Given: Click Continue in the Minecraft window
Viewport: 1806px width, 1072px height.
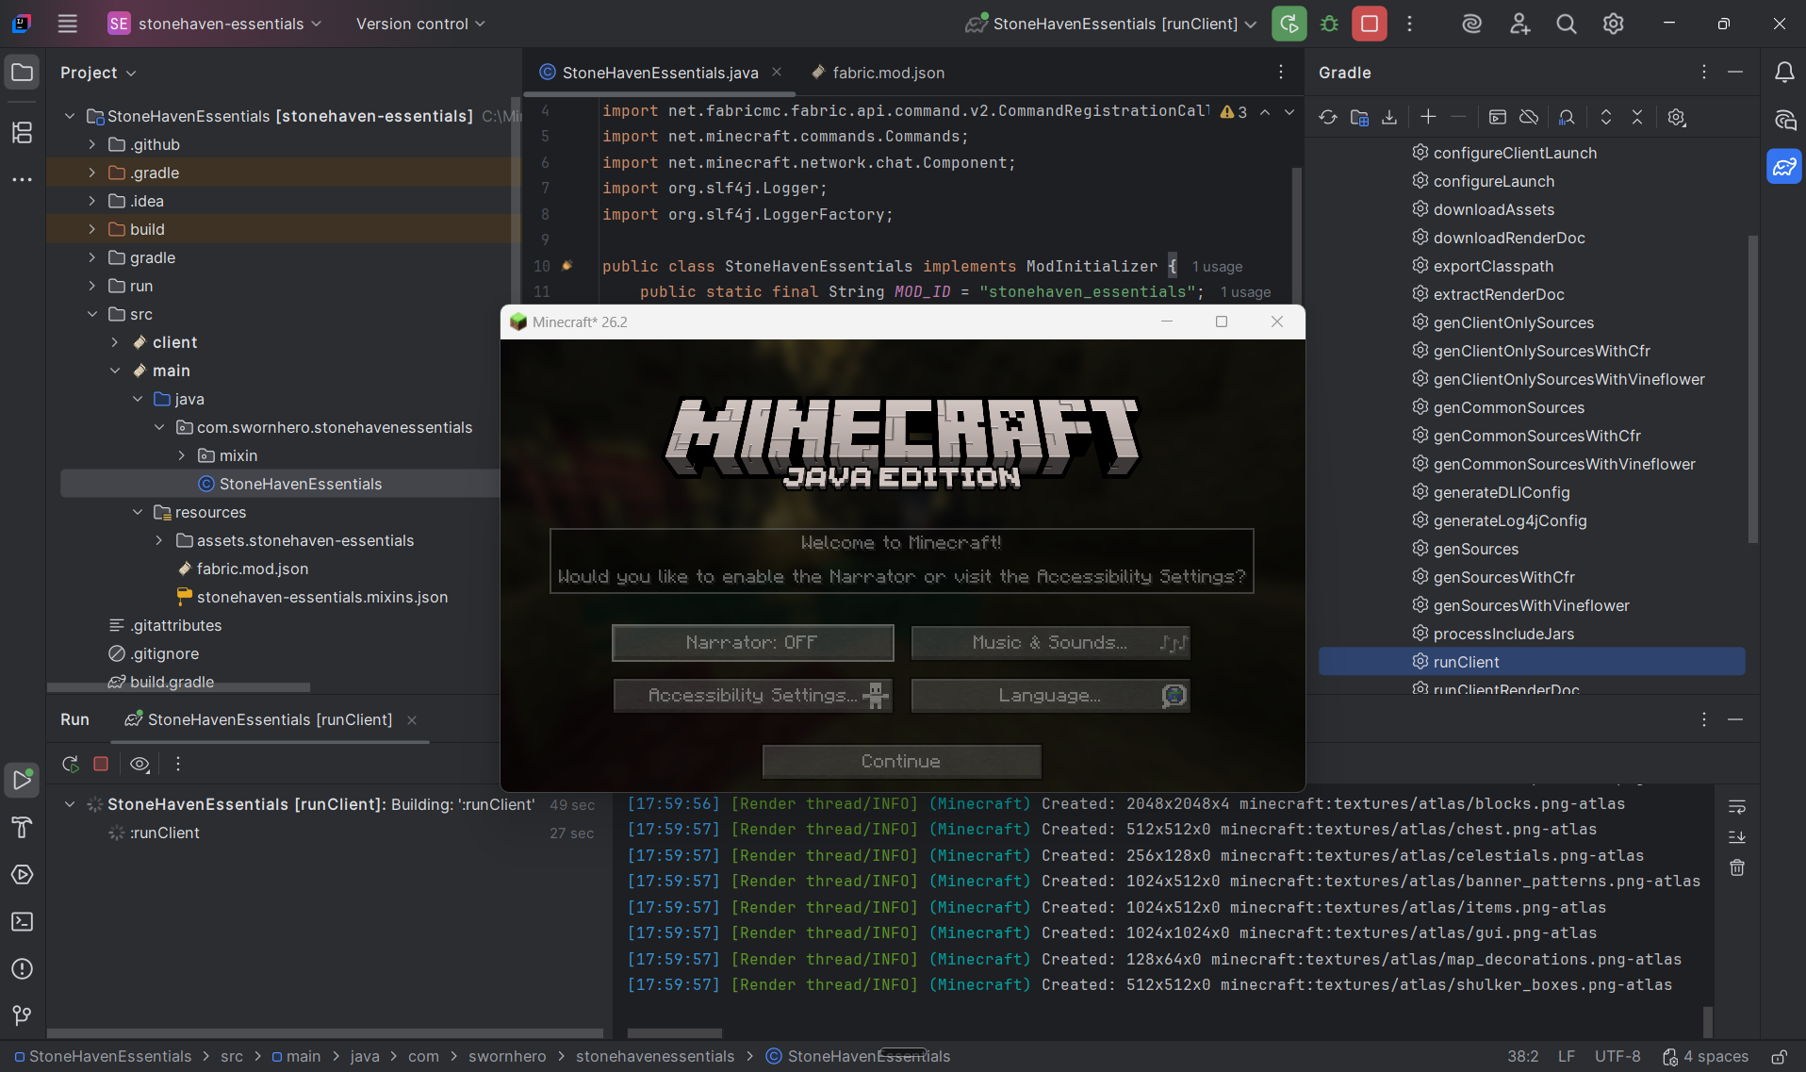Looking at the screenshot, I should 901,761.
